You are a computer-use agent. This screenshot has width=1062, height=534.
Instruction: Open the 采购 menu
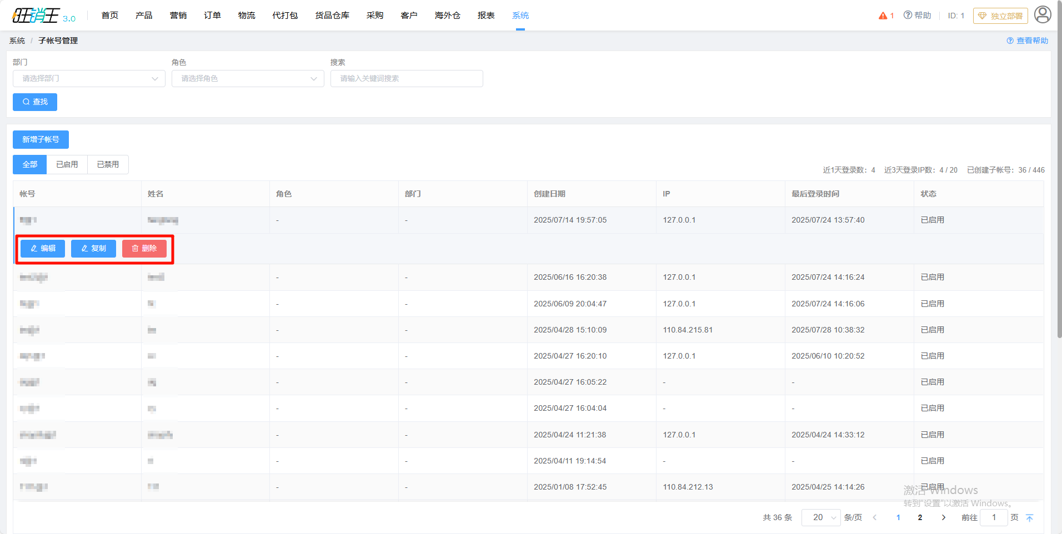tap(375, 16)
